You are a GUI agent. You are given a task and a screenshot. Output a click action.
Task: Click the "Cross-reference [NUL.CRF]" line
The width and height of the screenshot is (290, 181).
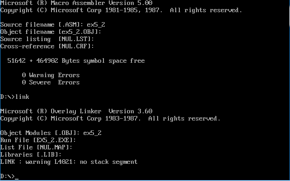point(47,46)
